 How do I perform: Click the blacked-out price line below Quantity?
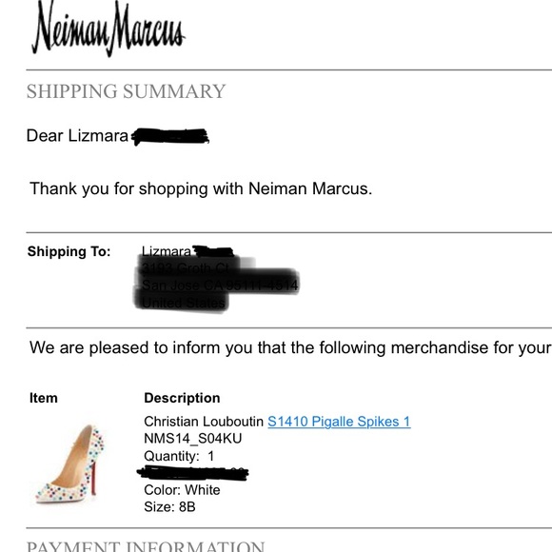tap(193, 473)
